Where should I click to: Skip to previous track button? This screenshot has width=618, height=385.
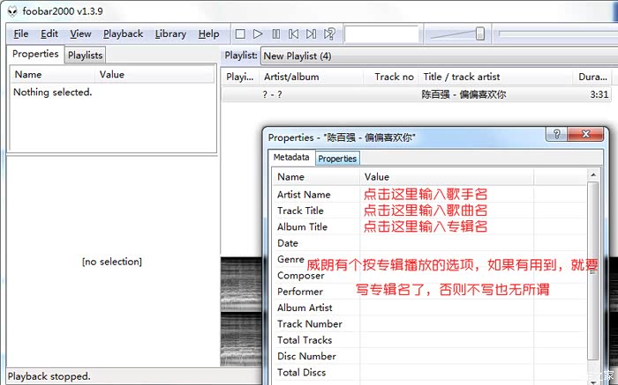[294, 34]
